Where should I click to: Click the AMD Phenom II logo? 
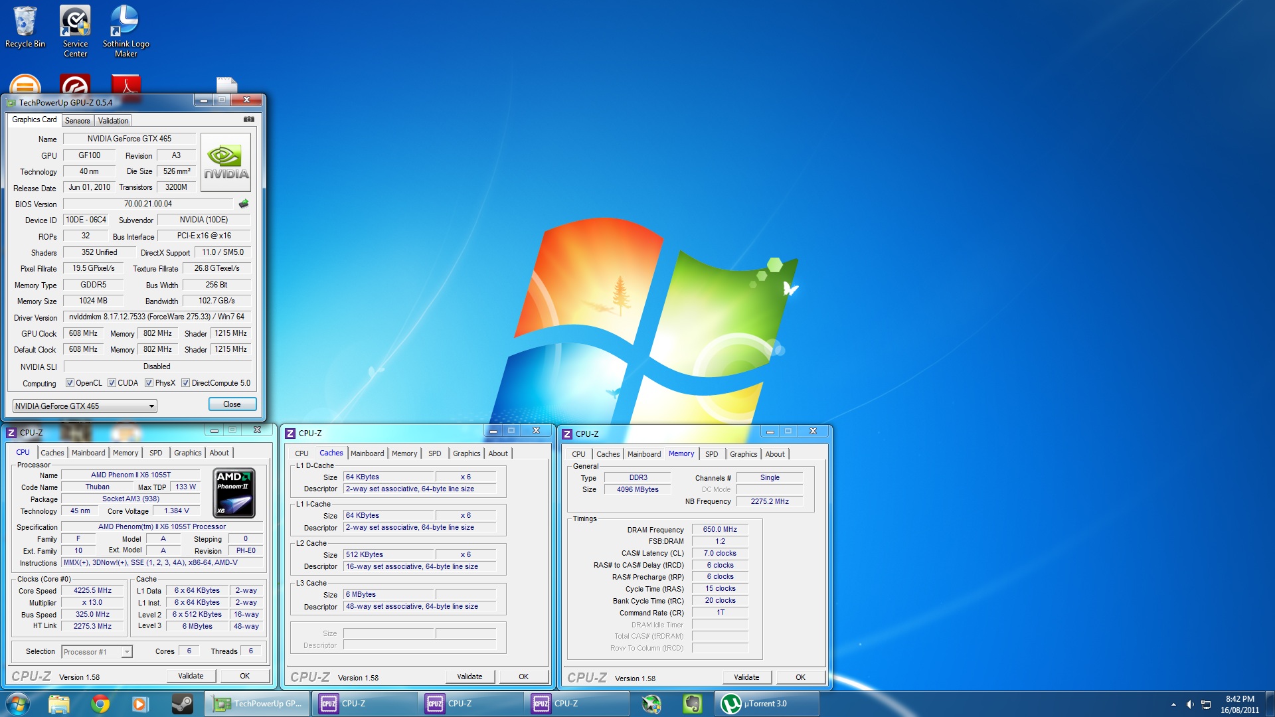click(234, 493)
